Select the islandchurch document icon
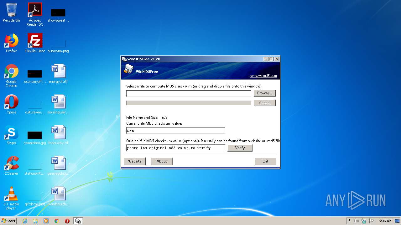Screen dimensions: 401x225 coord(58,196)
